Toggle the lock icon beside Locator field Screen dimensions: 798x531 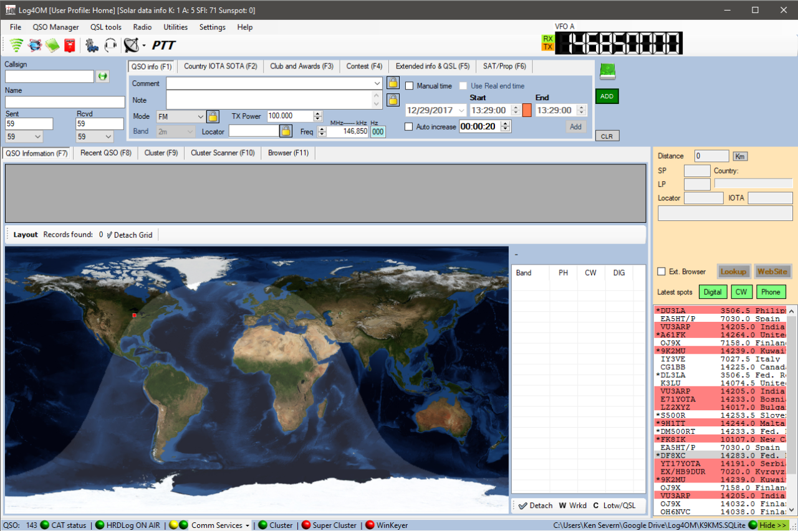pos(286,131)
